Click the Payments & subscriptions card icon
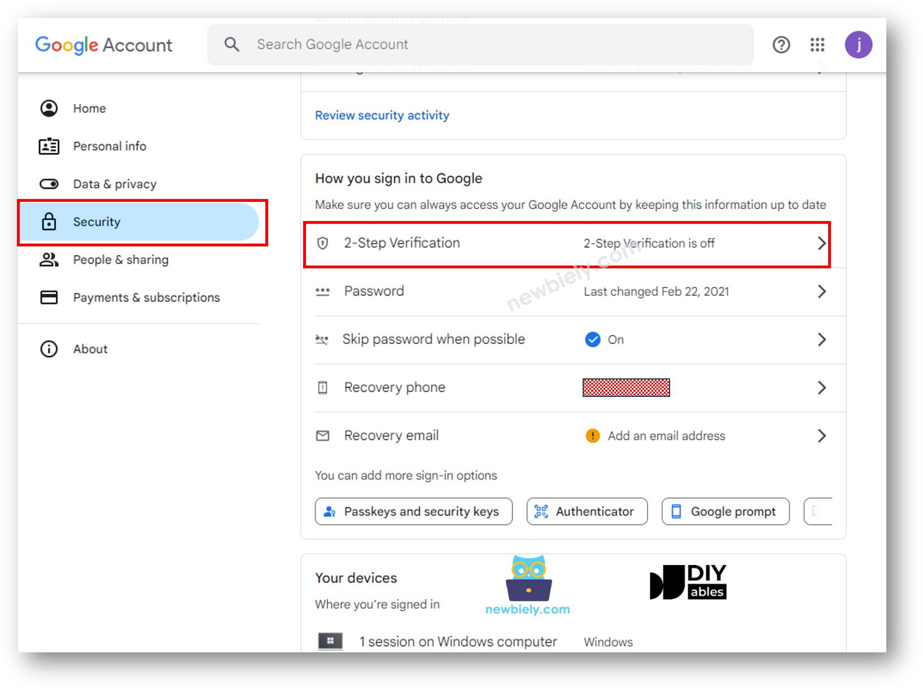Screen dimensions: 923x689 click(49, 297)
